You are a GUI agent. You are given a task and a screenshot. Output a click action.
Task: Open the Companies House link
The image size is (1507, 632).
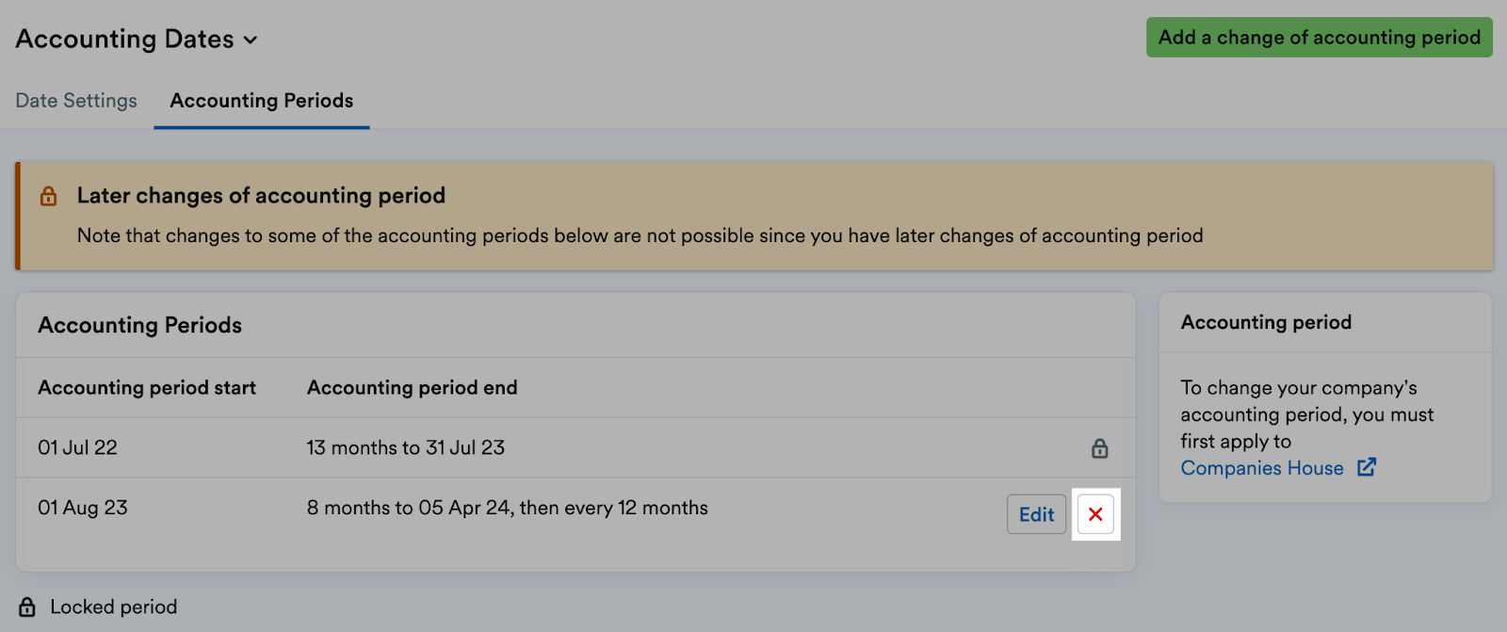[1262, 467]
